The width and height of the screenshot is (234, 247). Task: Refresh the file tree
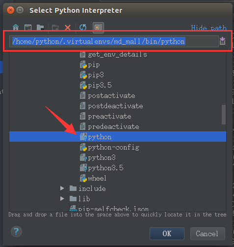(x=83, y=27)
